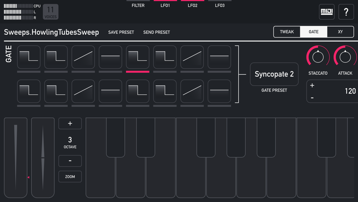Switch to the XY tab
358x202 pixels.
(340, 32)
